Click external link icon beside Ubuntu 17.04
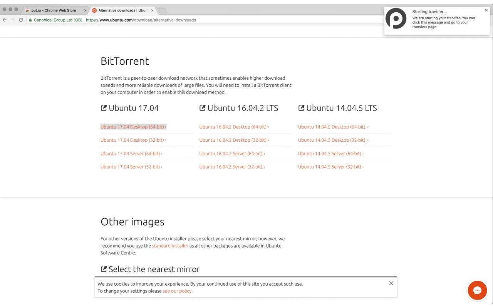 104,108
